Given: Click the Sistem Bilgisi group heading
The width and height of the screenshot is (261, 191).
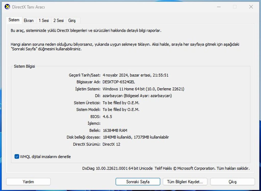Looking at the screenshot, I should (x=24, y=66).
